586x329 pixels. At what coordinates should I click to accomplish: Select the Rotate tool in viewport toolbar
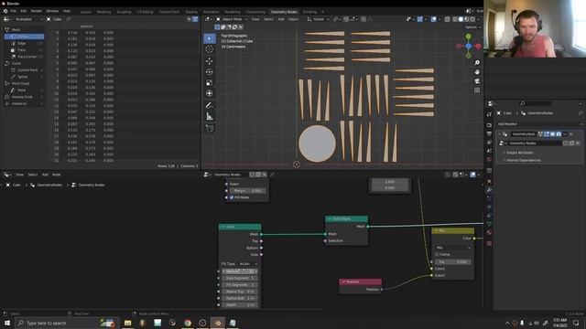pos(210,71)
